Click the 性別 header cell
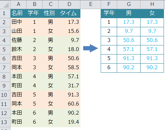Image resolution: width=165 pixels, height=130 pixels. (50, 13)
